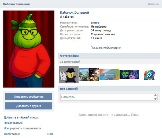Image resolution: width=162 pixels, height=138 pixels.
Task: Click the down arrow of the Написать field
Action: pos(155,99)
